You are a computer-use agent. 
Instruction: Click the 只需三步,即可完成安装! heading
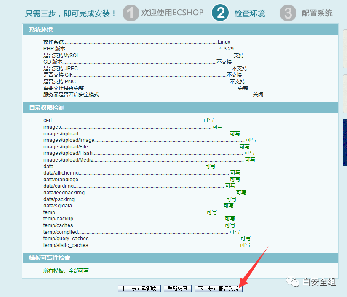71,13
